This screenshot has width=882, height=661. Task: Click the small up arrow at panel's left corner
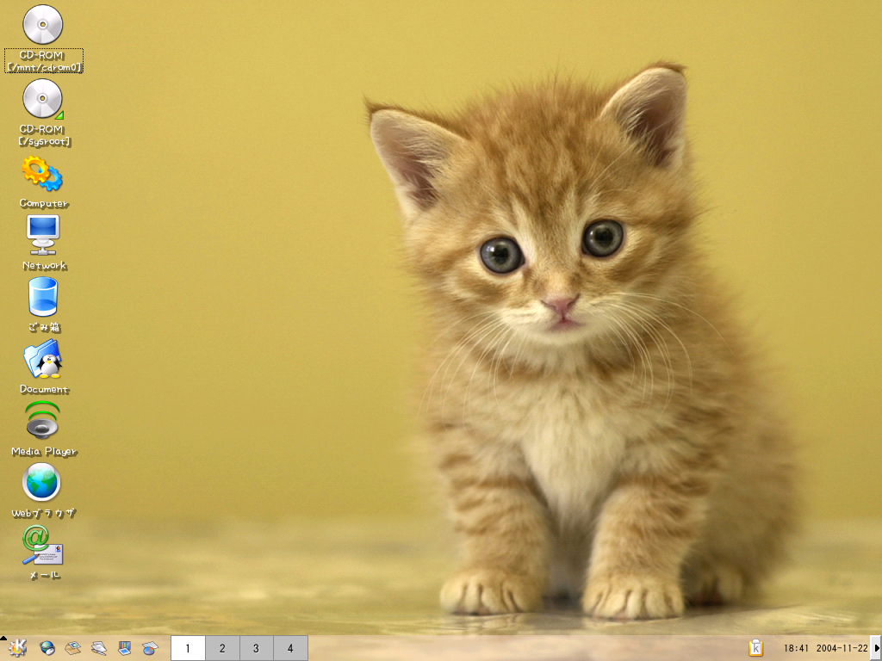pos(3,639)
